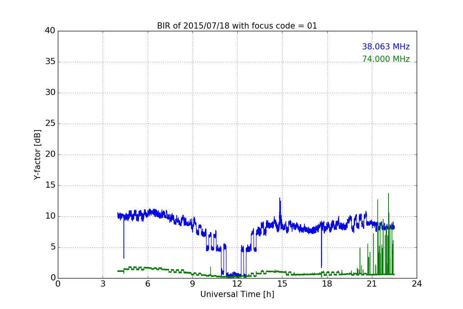The image size is (463, 309).
Task: Click y-axis tick label "10"
Action: [50, 216]
